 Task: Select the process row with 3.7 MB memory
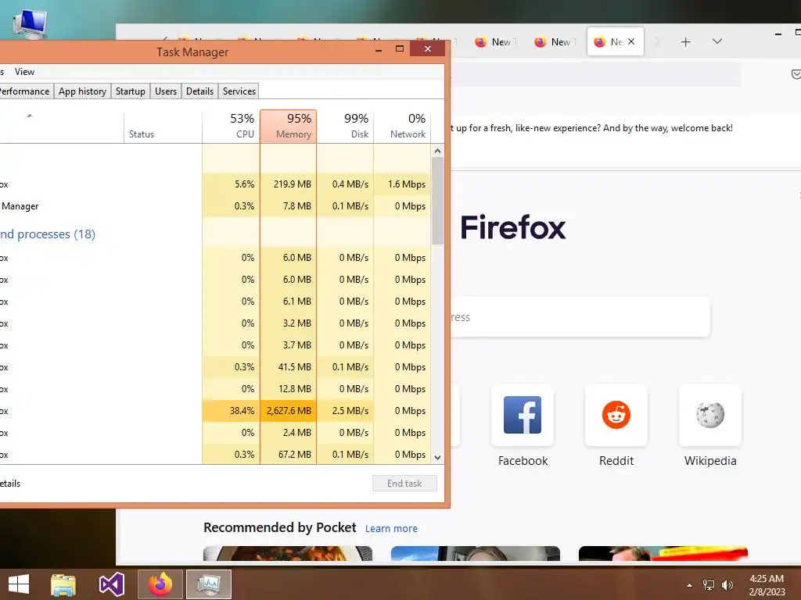(x=214, y=345)
